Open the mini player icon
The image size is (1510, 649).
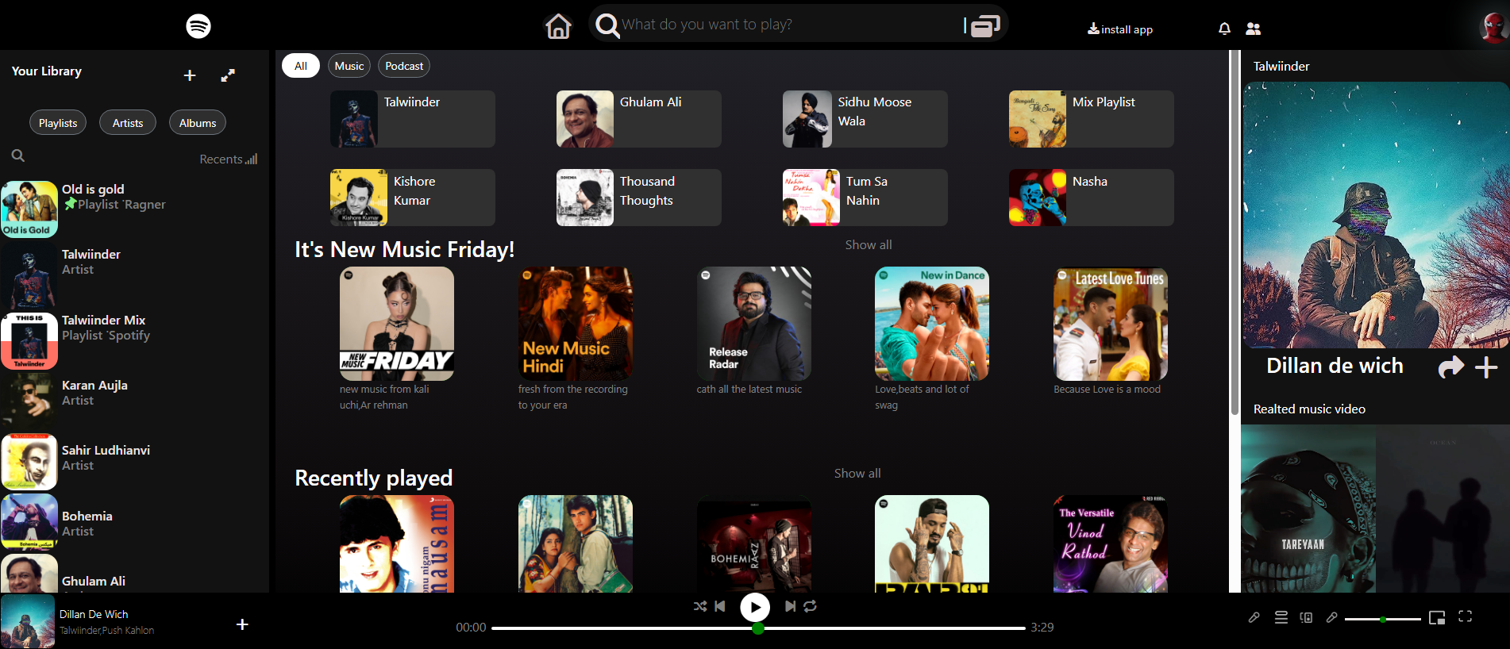pyautogui.click(x=1437, y=618)
